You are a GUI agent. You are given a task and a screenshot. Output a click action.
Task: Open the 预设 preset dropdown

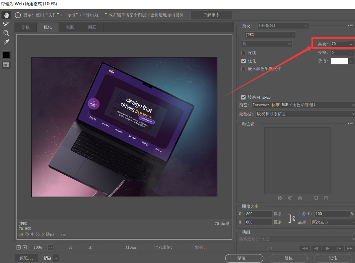pos(283,26)
